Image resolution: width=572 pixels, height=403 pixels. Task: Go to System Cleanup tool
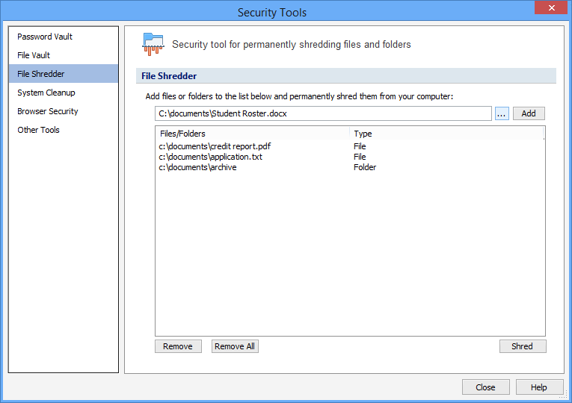[46, 93]
